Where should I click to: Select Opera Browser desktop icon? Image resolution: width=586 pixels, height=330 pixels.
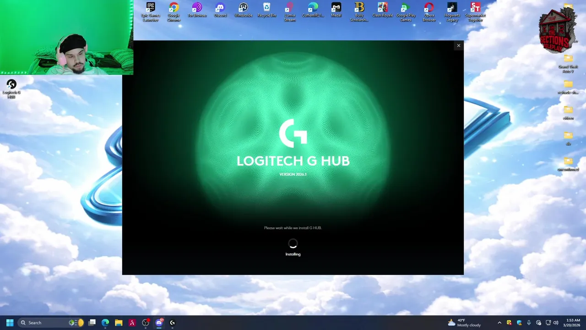(x=429, y=12)
